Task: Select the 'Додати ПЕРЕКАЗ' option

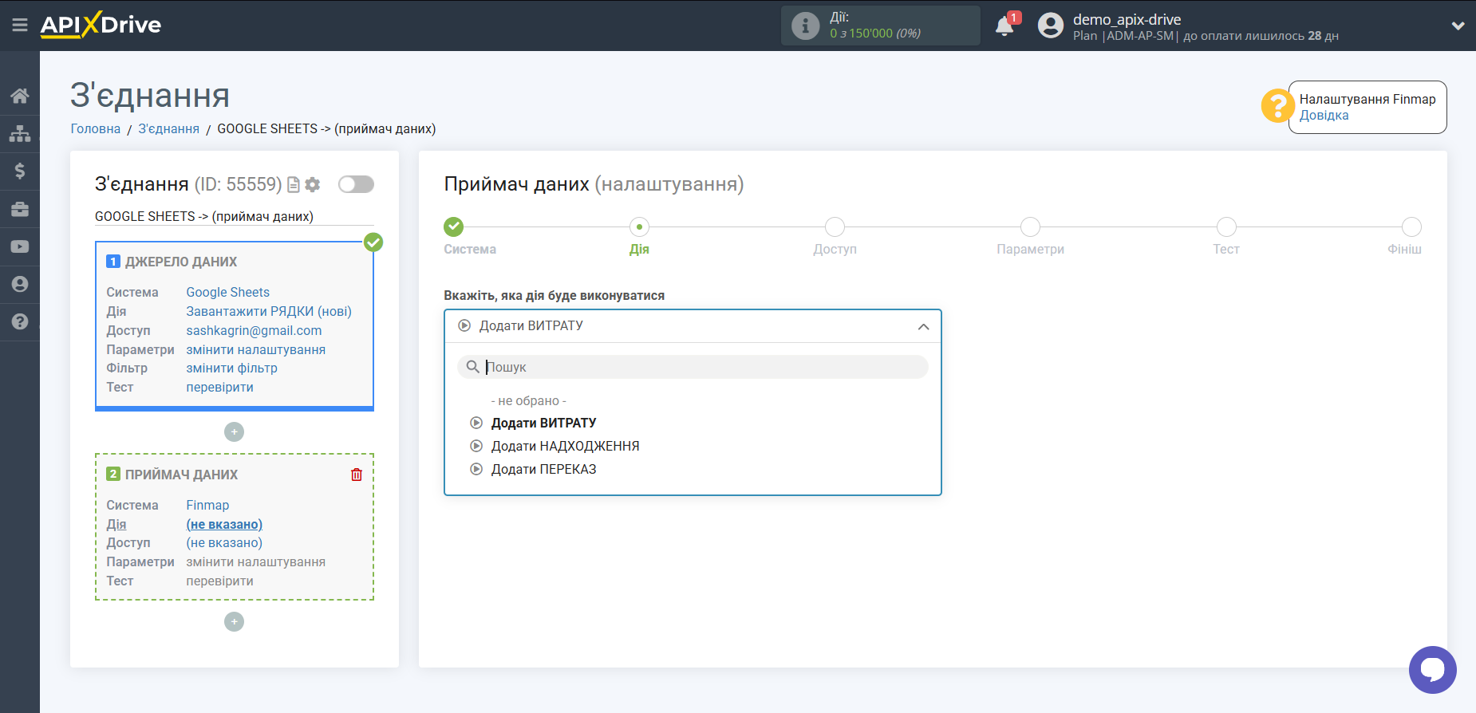Action: click(x=543, y=469)
